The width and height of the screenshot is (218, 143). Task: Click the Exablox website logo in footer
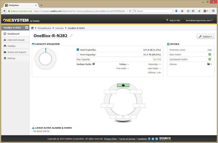tap(165, 139)
